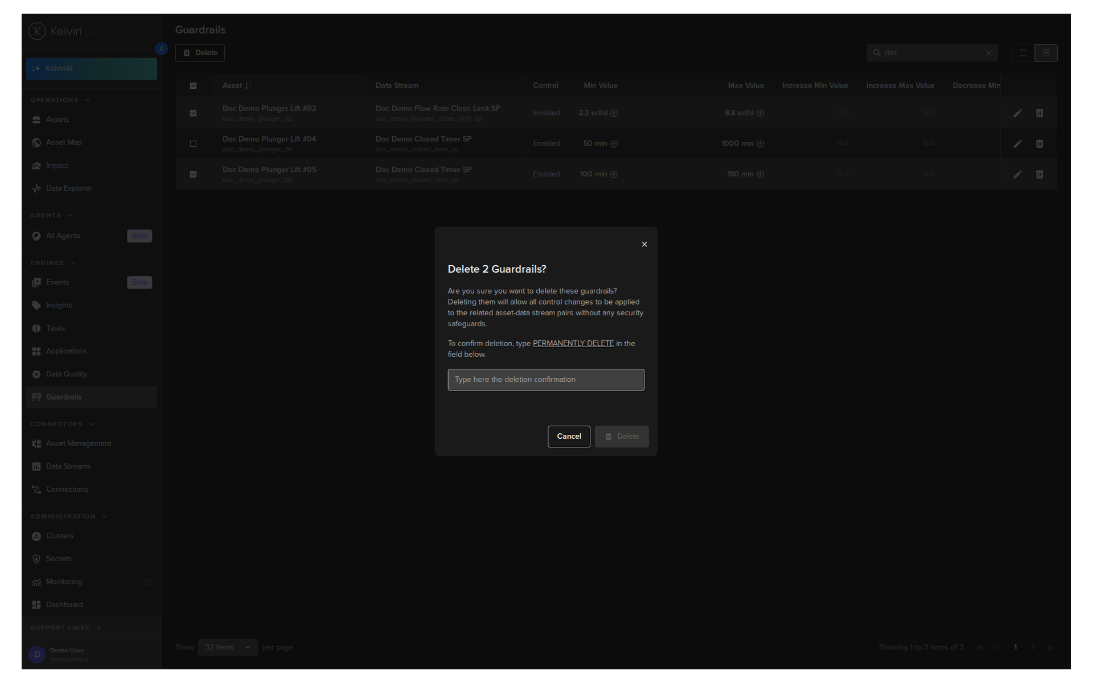Click the Secrets shield icon
This screenshot has height=683, width=1093.
click(36, 559)
